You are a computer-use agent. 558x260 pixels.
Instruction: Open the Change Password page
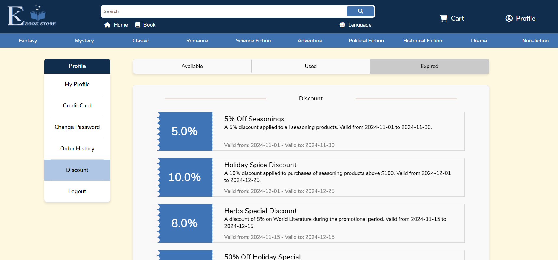pos(77,127)
